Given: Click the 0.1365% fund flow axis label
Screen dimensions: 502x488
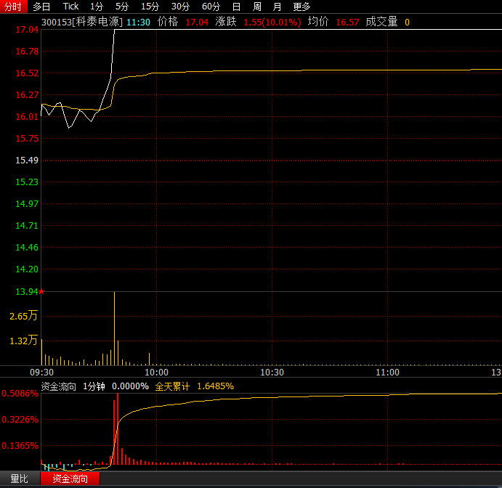Looking at the screenshot, I should tap(20, 445).
